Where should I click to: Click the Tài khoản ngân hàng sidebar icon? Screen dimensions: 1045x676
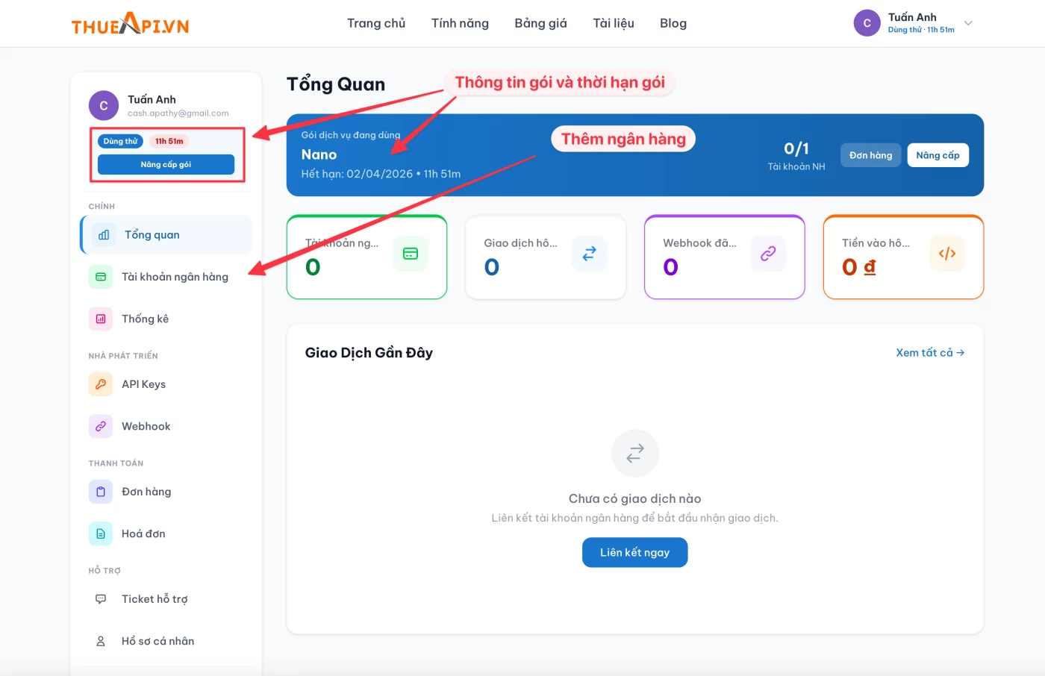click(101, 277)
